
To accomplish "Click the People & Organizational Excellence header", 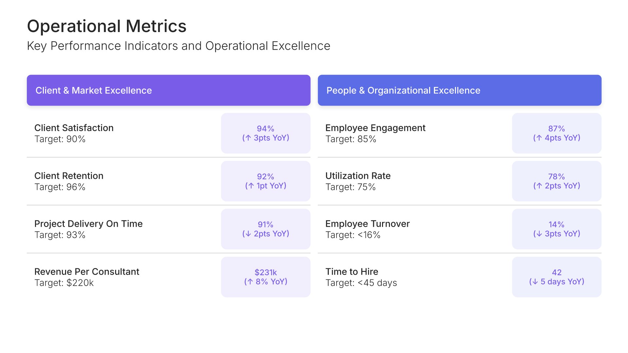I will 459,90.
